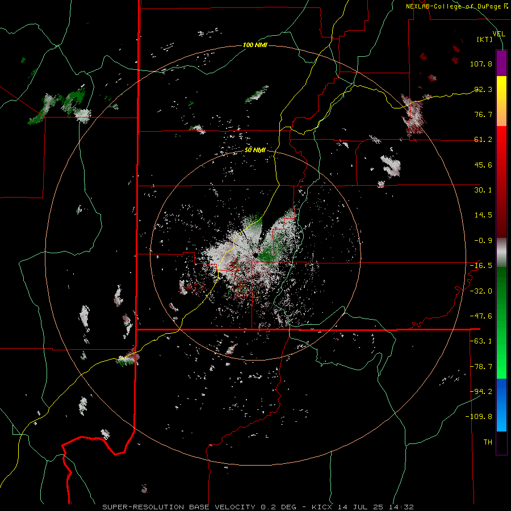
Task: Click the -78.7 legend value
Action: [x=481, y=367]
